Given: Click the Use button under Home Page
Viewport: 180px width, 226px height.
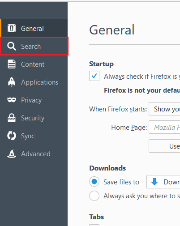Looking at the screenshot, I should click(x=164, y=146).
